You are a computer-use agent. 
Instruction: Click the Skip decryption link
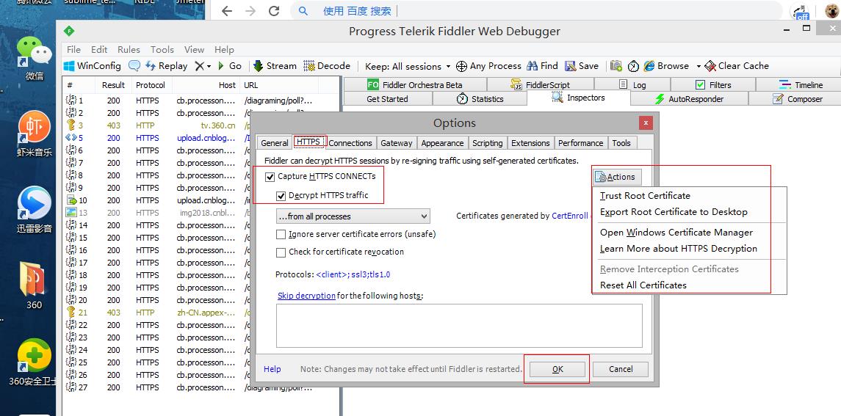pyautogui.click(x=306, y=296)
